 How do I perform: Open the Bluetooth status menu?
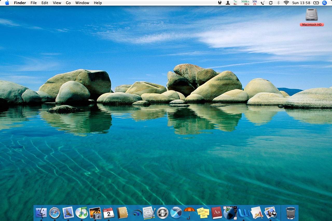click(278, 3)
